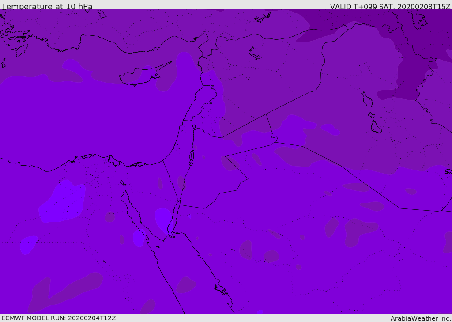Click the 'ArabiaWeather Inc' credit text
The height and width of the screenshot is (322, 452).
coord(420,318)
